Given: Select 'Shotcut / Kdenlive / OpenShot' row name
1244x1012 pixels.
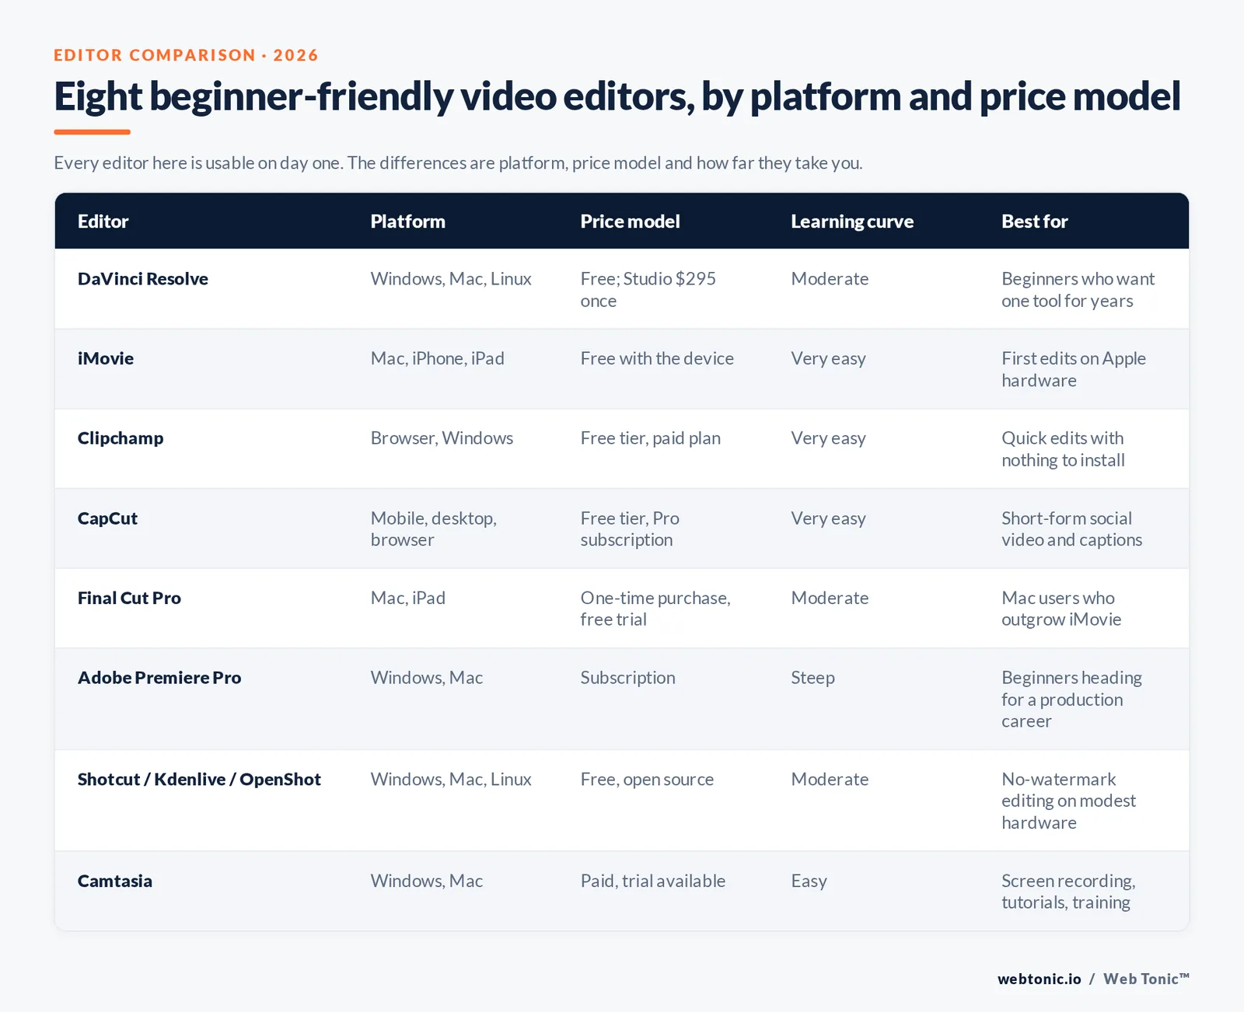Looking at the screenshot, I should 199,780.
